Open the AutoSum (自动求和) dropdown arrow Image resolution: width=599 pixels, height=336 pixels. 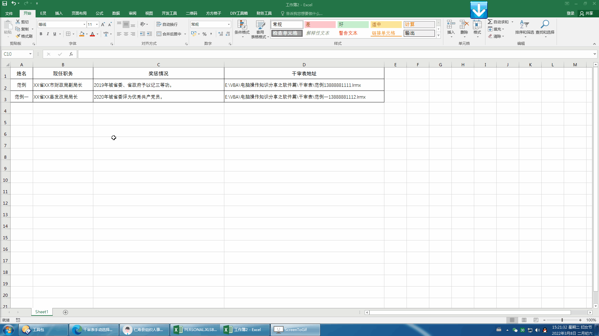click(512, 22)
